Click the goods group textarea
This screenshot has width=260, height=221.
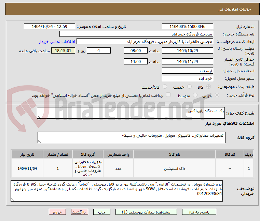tap(132, 137)
